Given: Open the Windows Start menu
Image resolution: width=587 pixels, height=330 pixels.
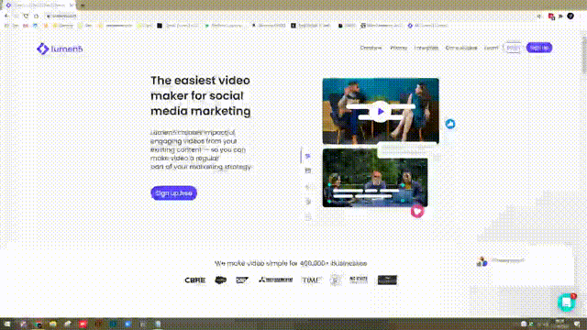Looking at the screenshot, I should [x=7, y=324].
